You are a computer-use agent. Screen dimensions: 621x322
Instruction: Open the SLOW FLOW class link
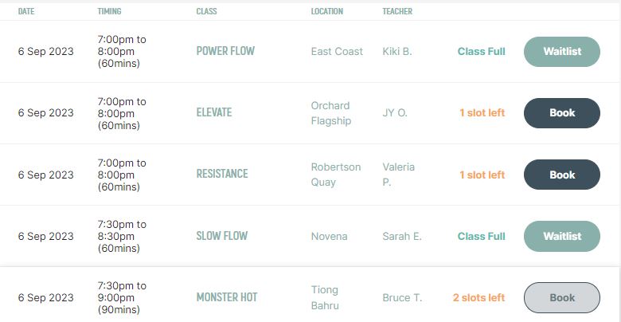[222, 236]
